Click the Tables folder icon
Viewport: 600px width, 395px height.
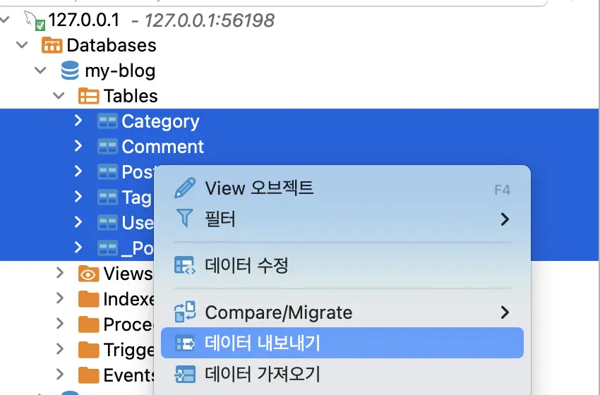point(88,96)
